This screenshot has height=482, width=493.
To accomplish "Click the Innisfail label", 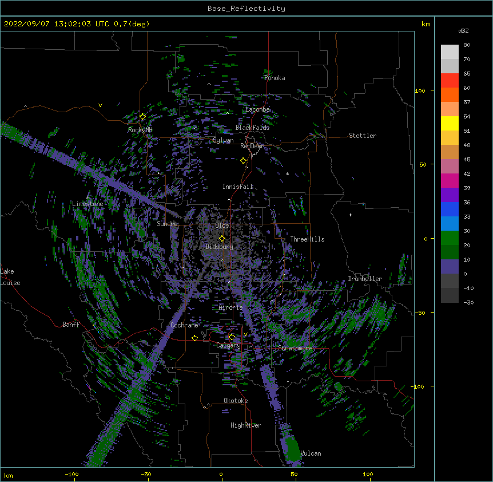I will pos(237,187).
